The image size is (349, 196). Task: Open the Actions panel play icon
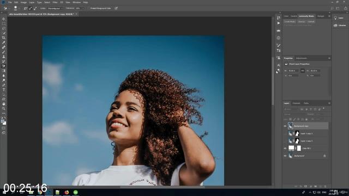point(279,23)
